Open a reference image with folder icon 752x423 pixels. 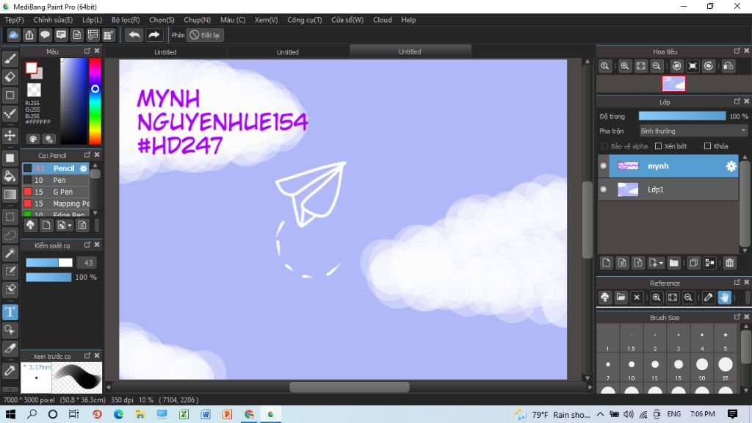tap(621, 297)
